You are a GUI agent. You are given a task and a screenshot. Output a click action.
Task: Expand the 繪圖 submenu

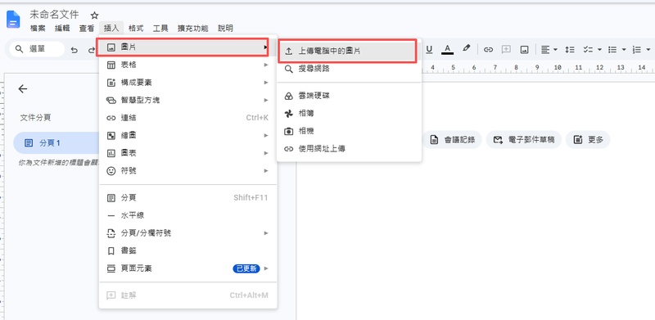coord(188,135)
